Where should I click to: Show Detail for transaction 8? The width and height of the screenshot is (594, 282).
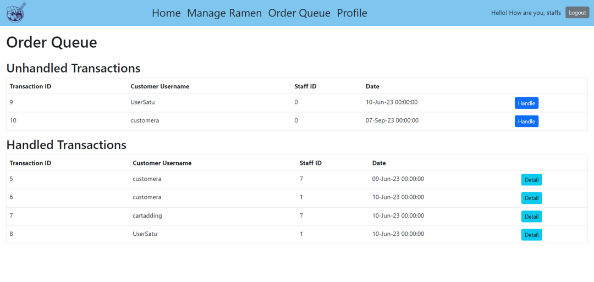pyautogui.click(x=531, y=235)
